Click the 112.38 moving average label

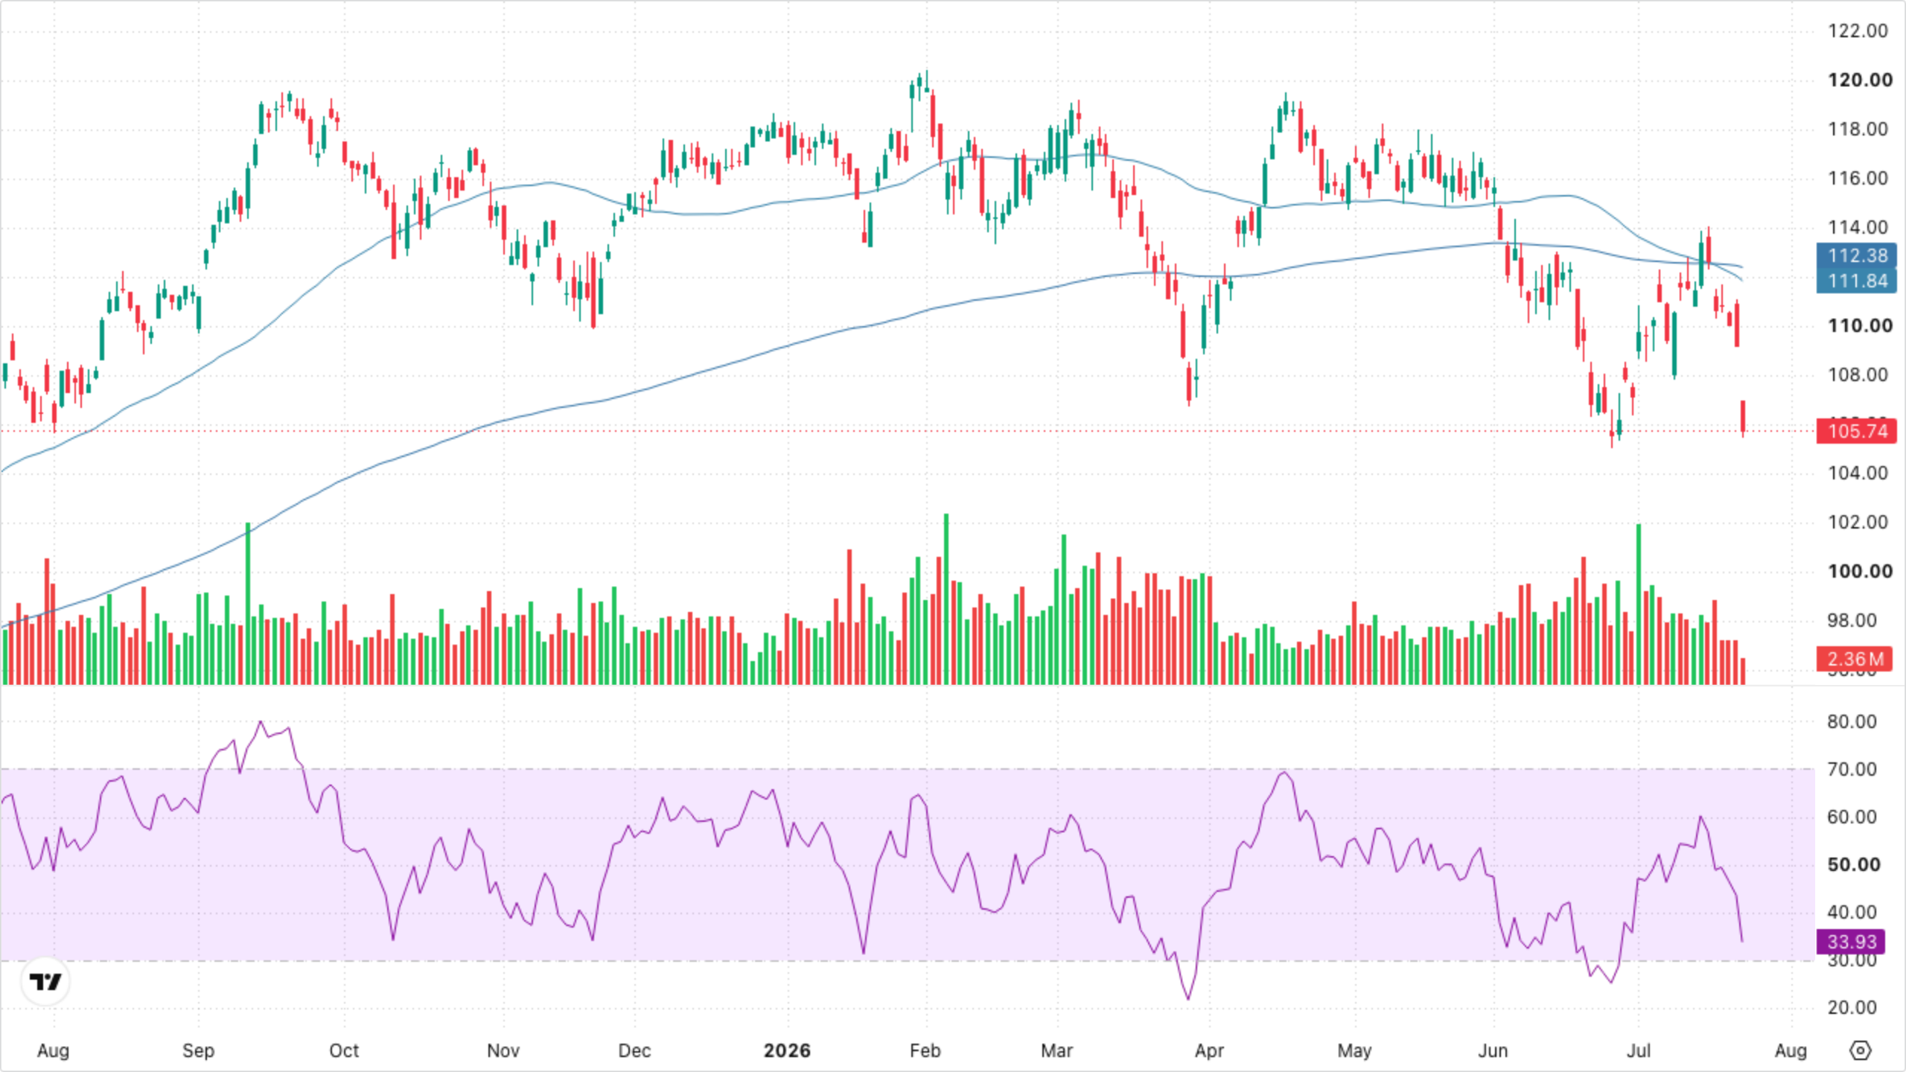tap(1856, 255)
